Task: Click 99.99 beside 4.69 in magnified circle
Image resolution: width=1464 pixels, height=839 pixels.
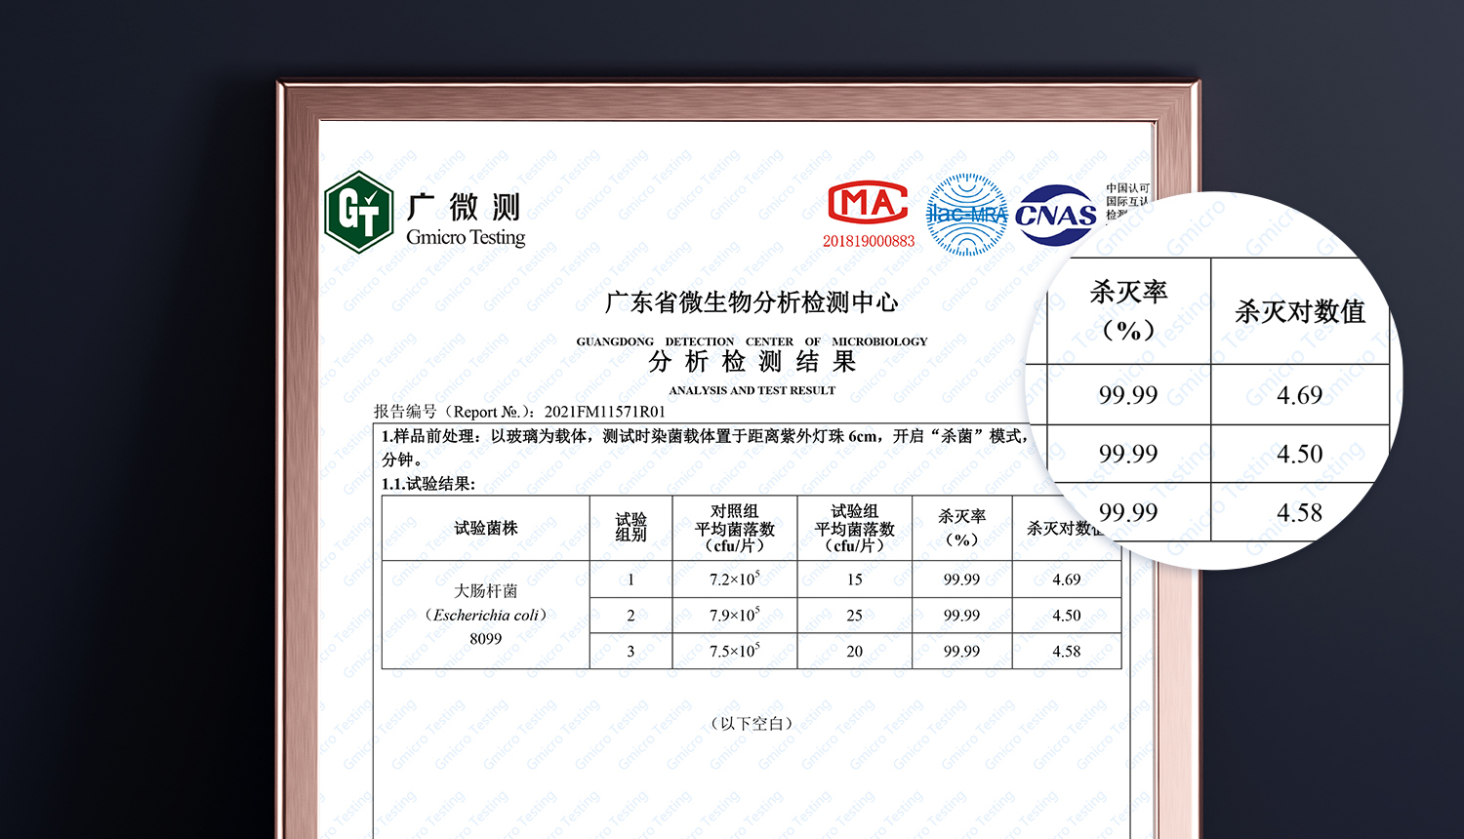Action: [1128, 395]
